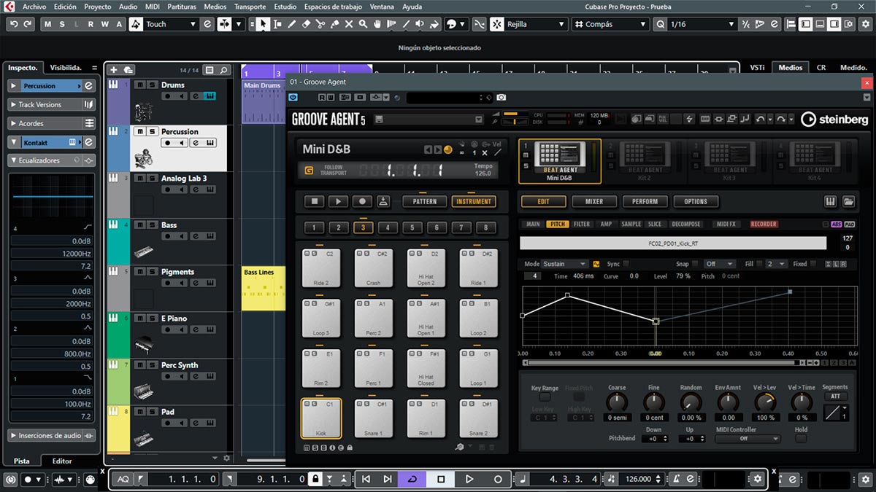Switch to the FILTER tab in Groove Agent
This screenshot has height=492, width=876.
581,224
